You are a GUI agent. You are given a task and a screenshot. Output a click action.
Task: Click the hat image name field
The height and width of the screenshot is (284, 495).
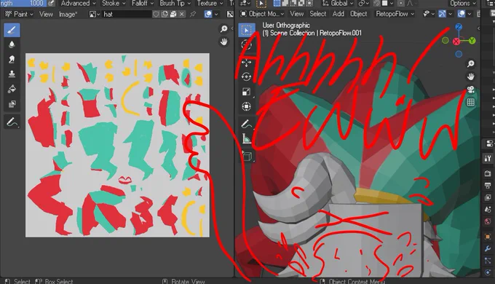coord(127,15)
